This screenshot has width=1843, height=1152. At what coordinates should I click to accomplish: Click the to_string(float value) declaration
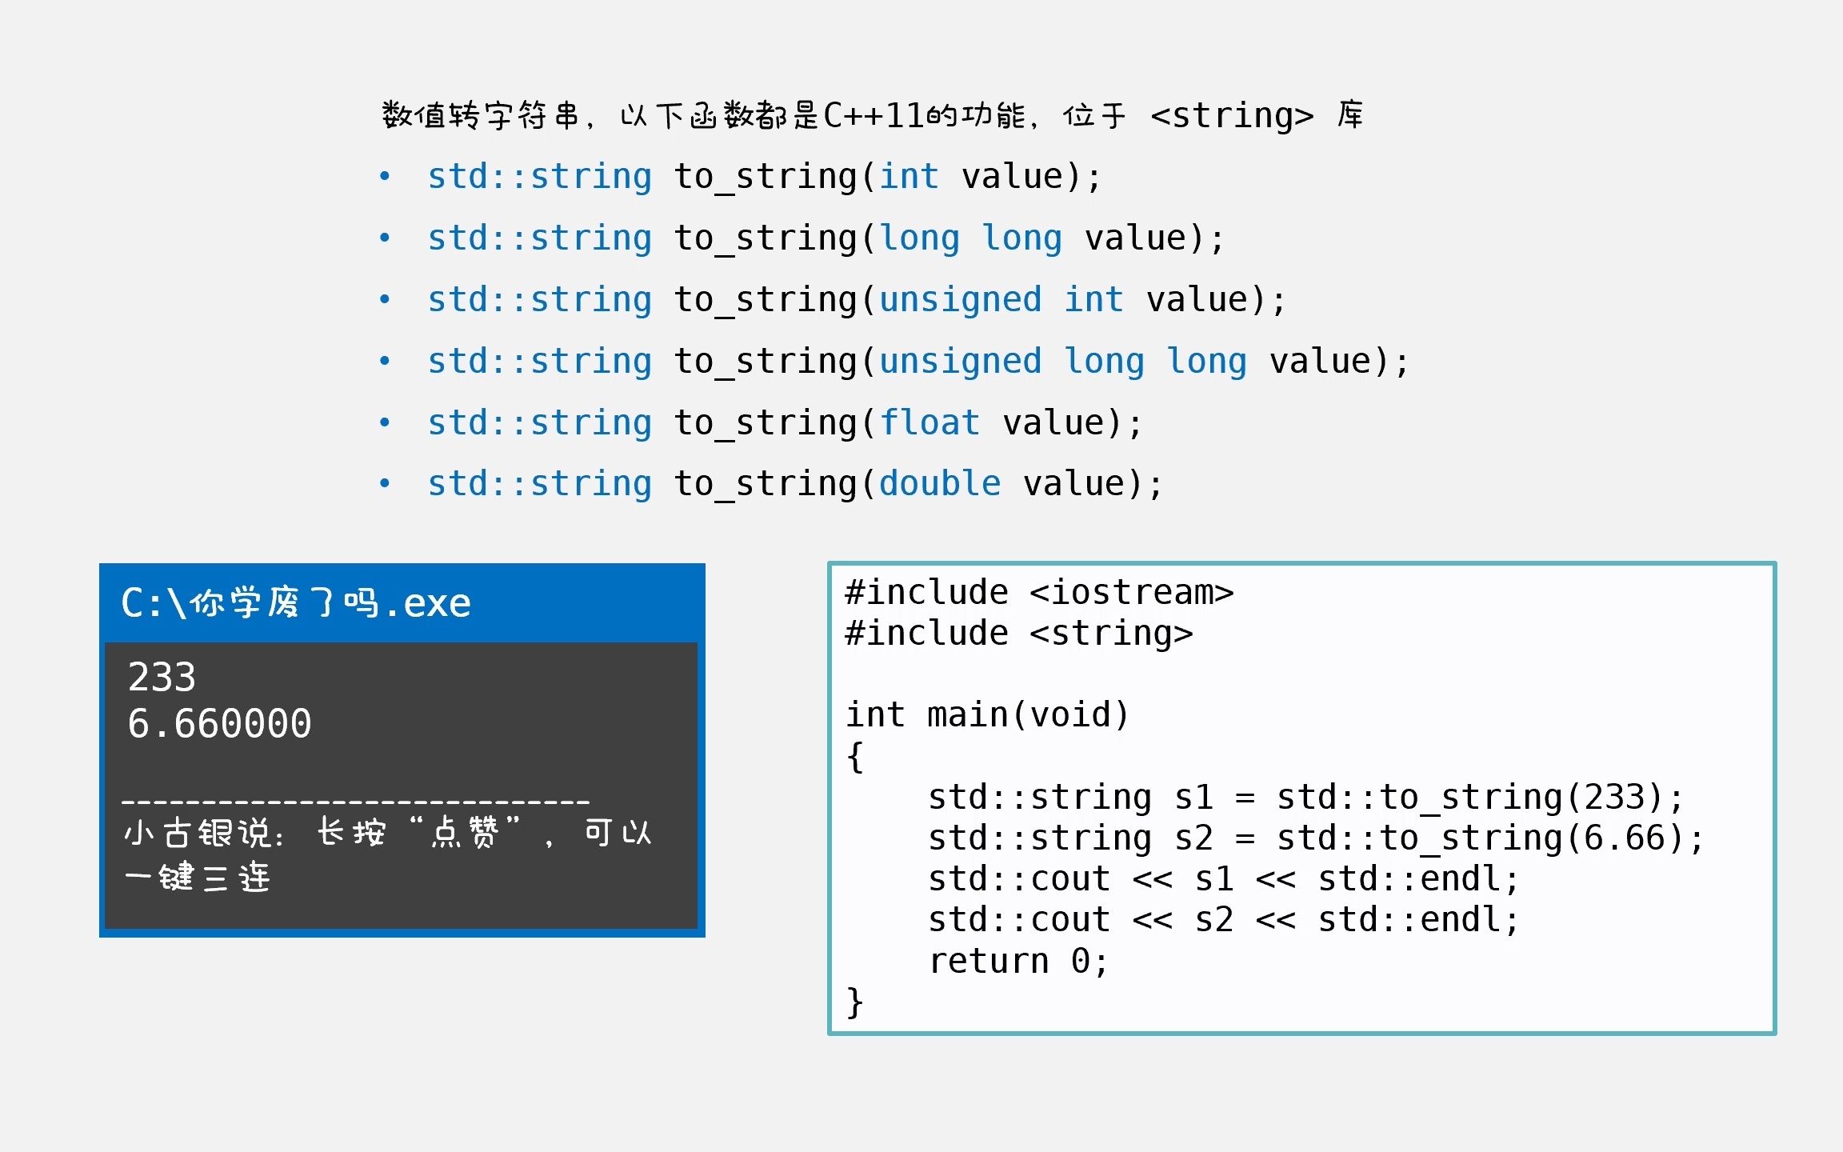click(x=784, y=423)
